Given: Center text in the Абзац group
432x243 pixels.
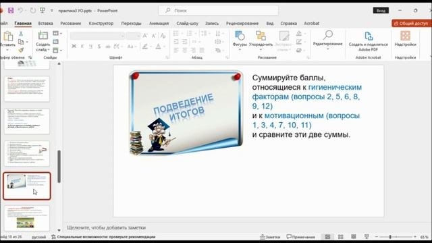Looking at the screenshot, I should [x=184, y=50].
